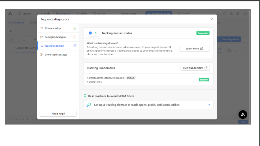Open the help clock icon in the header

(x=225, y=14)
